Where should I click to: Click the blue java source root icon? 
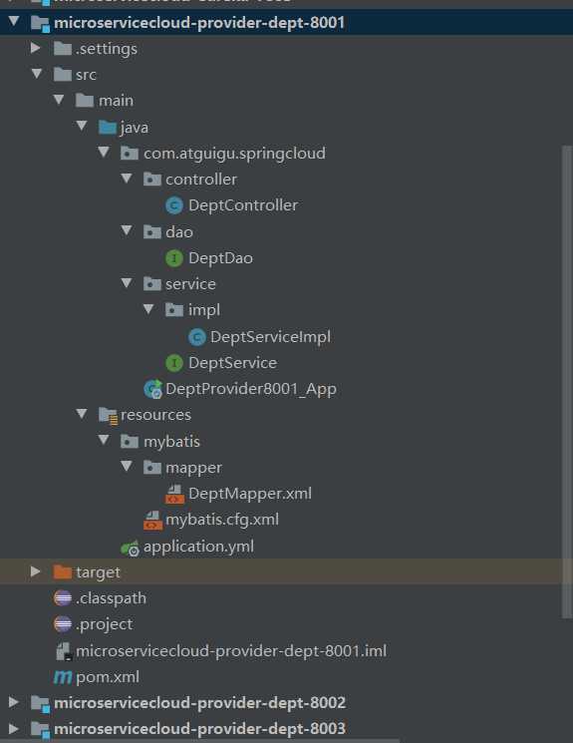pos(108,127)
